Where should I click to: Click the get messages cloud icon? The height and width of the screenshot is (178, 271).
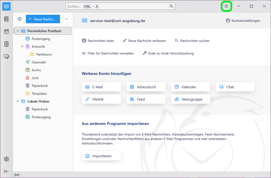tap(20, 19)
